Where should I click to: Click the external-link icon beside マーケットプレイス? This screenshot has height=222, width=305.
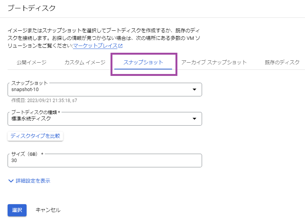[120, 46]
